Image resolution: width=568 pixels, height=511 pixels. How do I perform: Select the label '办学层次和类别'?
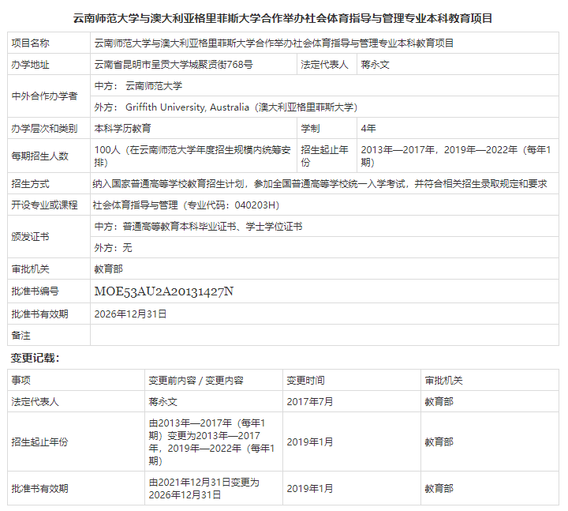click(44, 129)
